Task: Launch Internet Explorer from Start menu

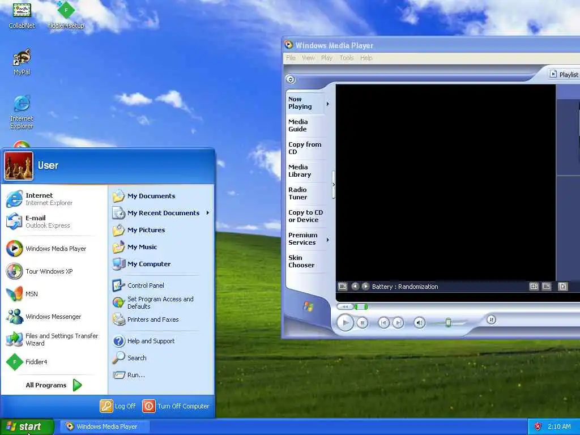Action: coord(54,199)
